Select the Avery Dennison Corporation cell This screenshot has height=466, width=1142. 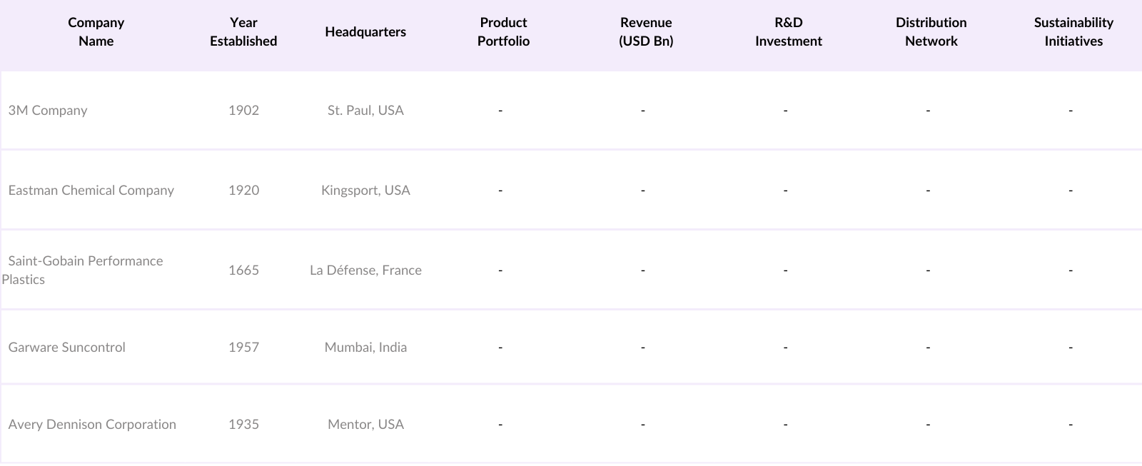click(92, 425)
